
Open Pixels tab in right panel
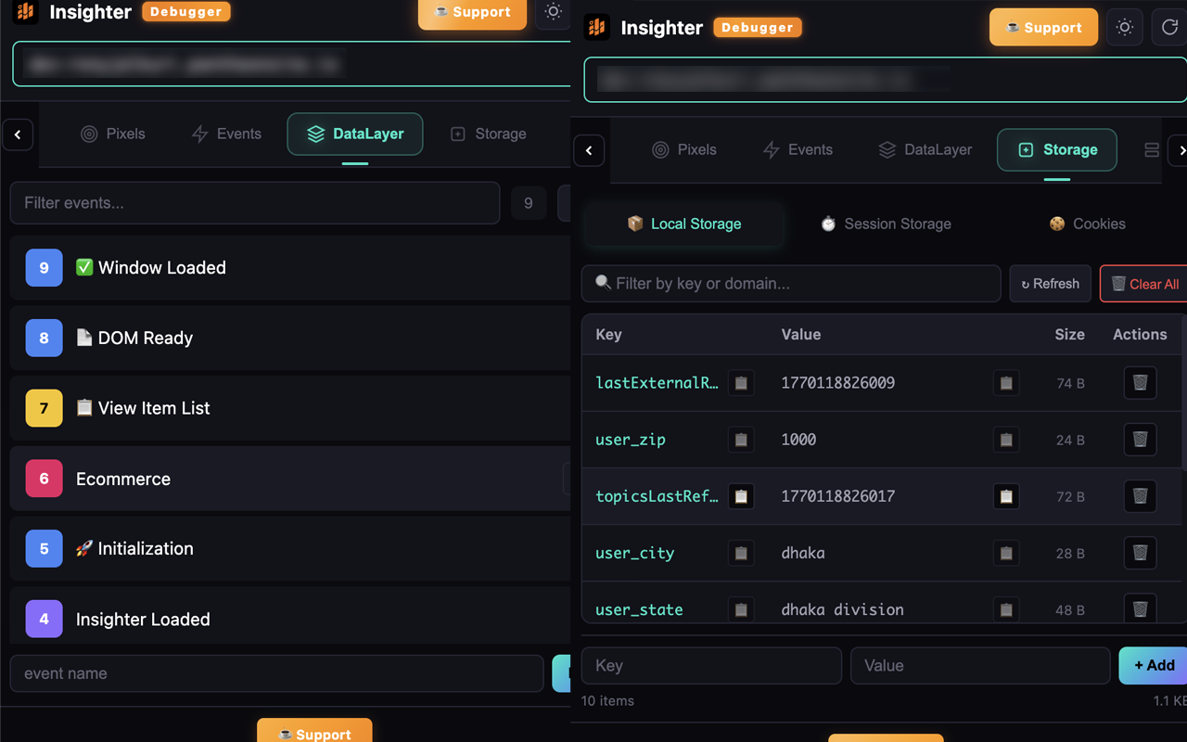684,149
